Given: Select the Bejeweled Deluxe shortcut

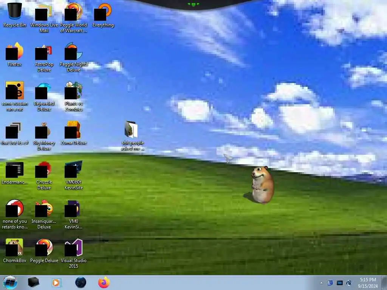Looking at the screenshot, I should point(44,97).
